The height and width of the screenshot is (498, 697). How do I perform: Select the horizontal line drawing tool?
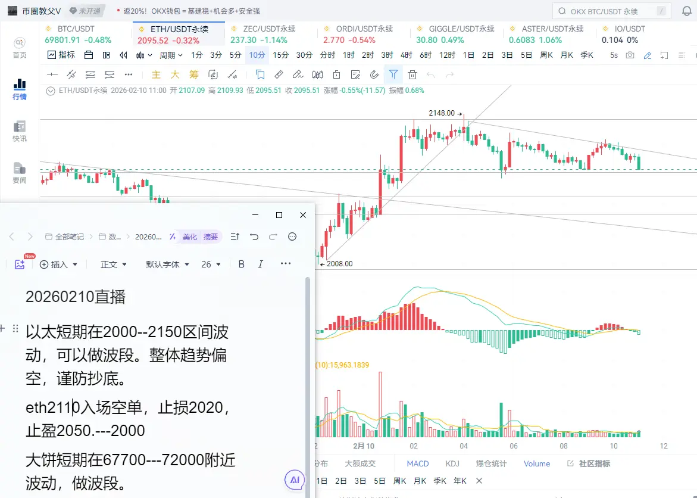pos(52,74)
